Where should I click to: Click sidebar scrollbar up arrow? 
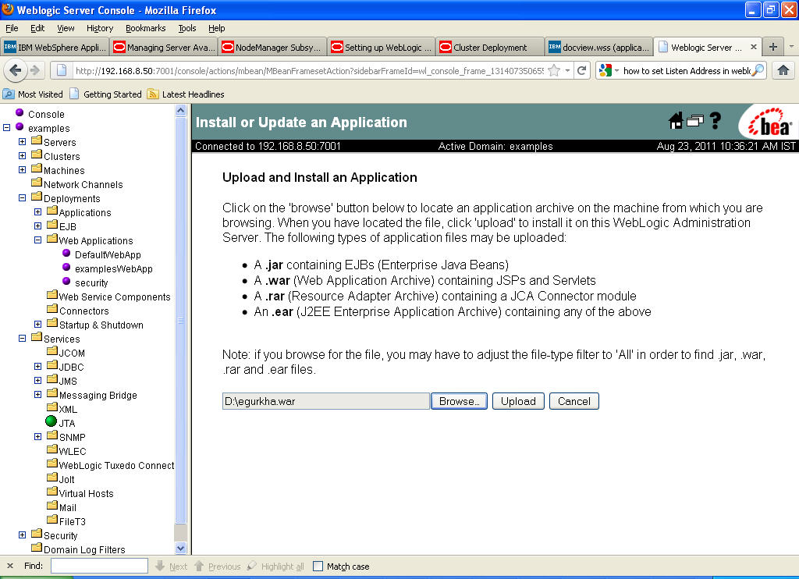click(x=181, y=110)
